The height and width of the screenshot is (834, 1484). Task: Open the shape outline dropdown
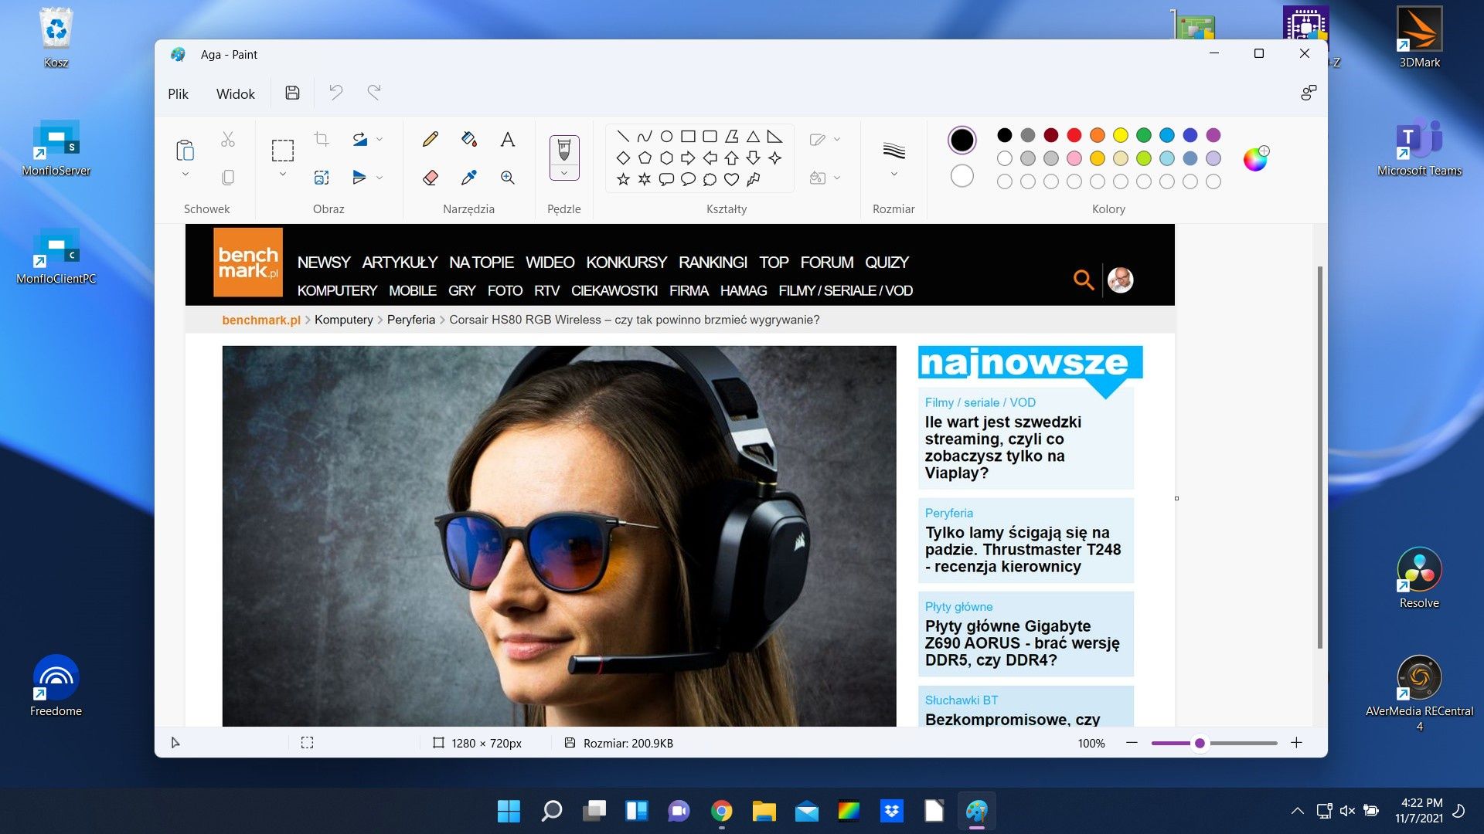click(837, 140)
